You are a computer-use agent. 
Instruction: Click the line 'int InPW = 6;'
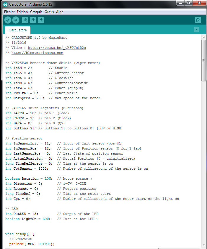click(x=19, y=88)
